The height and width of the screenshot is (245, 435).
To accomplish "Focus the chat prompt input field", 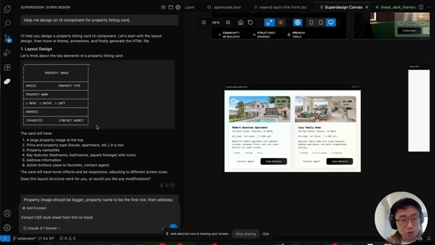I will (x=99, y=218).
